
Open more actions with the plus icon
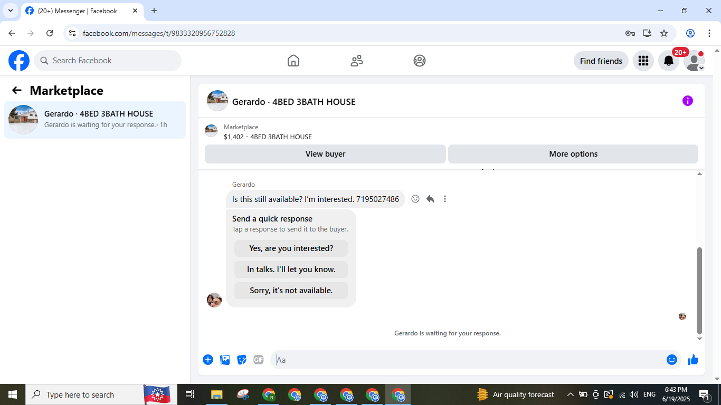click(208, 360)
